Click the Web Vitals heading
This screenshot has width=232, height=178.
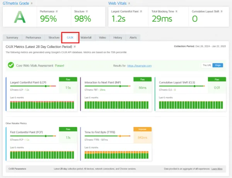click(x=117, y=3)
